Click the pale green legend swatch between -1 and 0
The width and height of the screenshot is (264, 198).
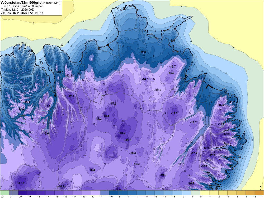pyautogui.click(x=196, y=193)
